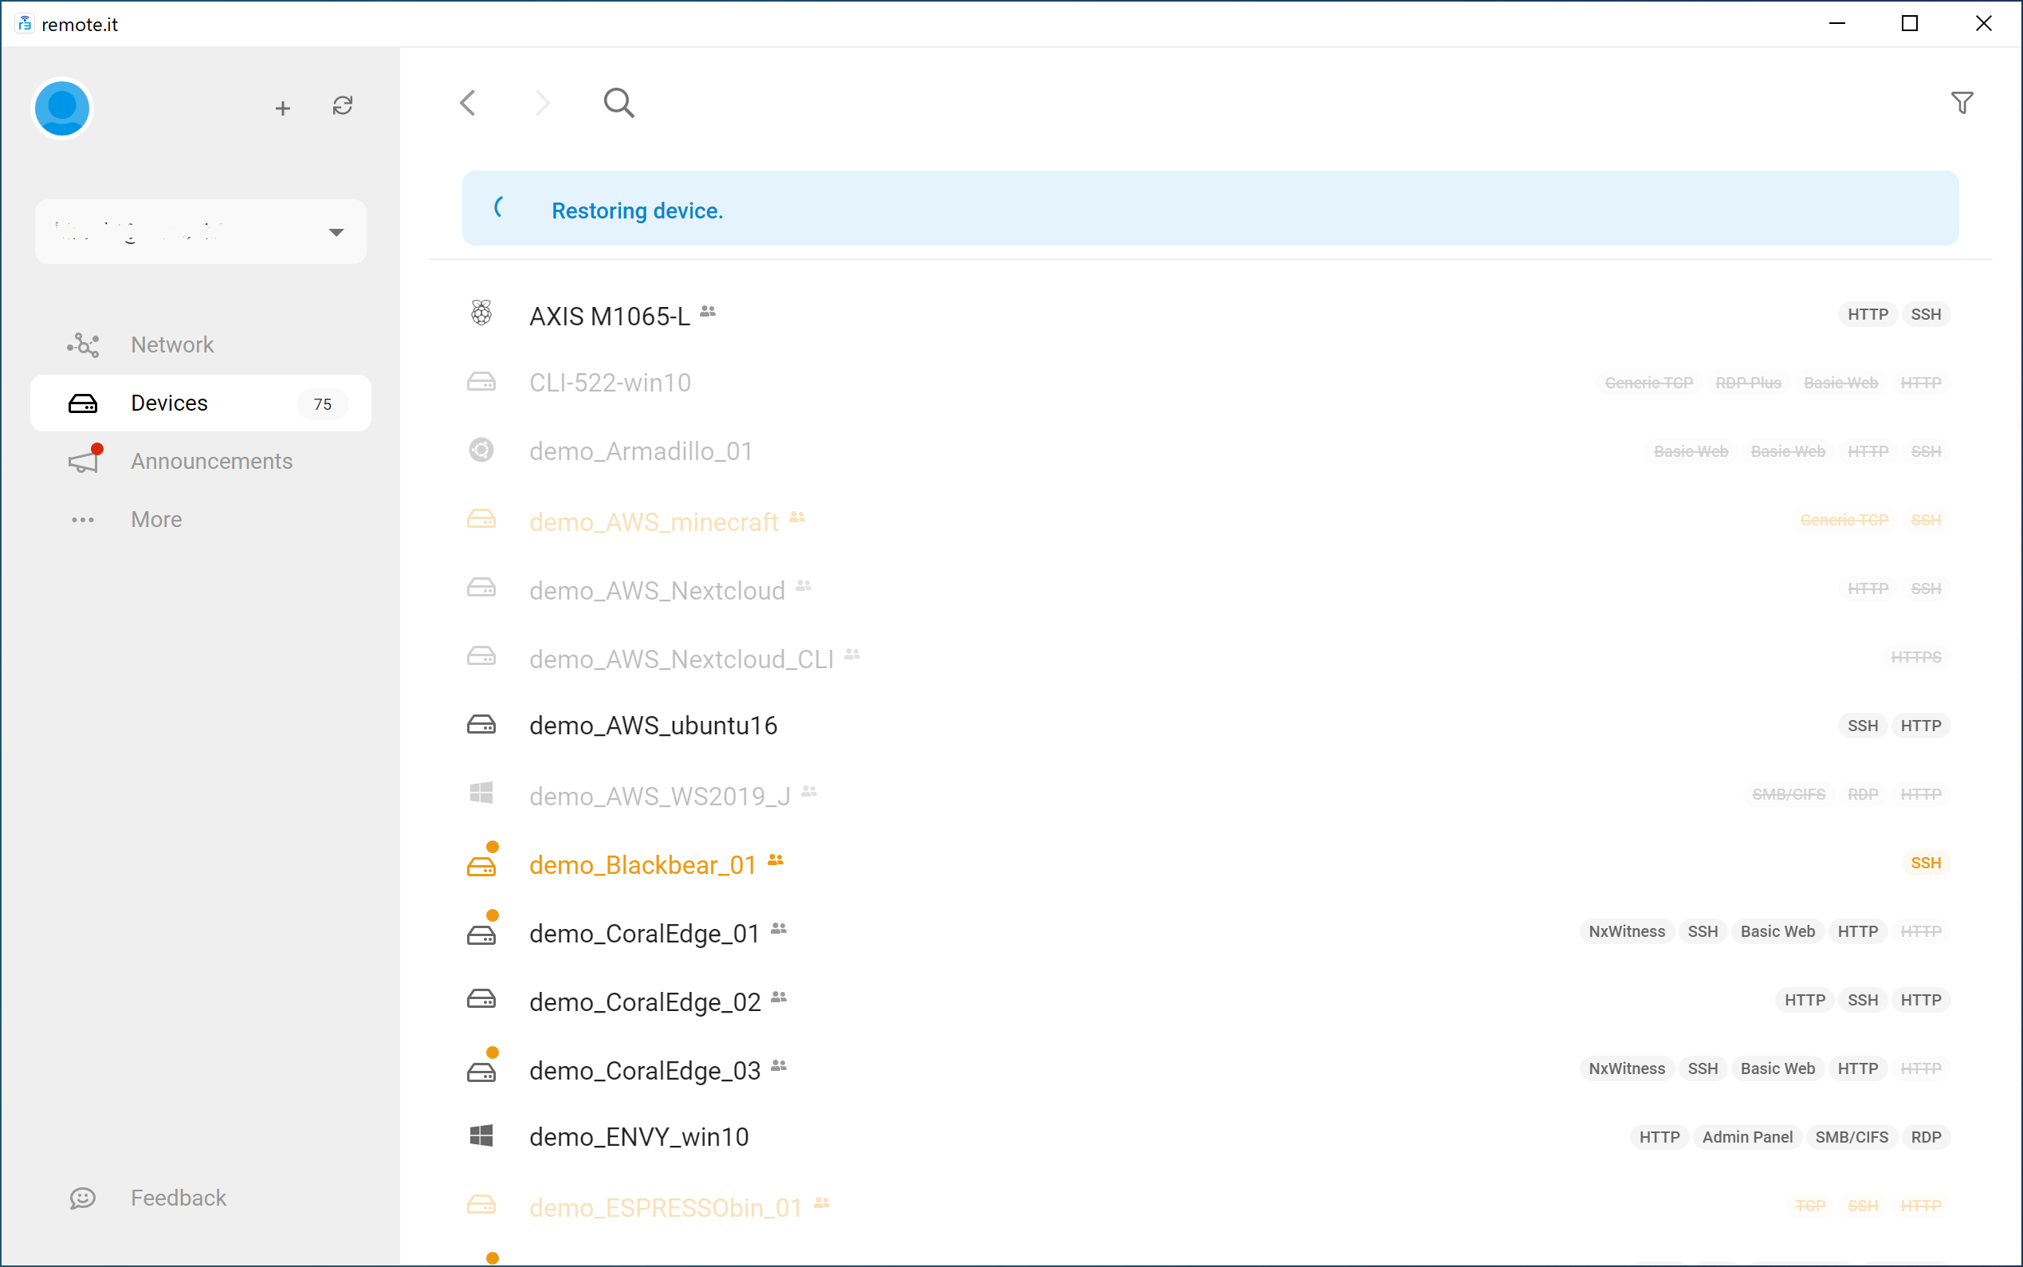Viewport: 2023px width, 1267px height.
Task: Click the device icon for demo_CoralEdge_01
Action: point(481,935)
